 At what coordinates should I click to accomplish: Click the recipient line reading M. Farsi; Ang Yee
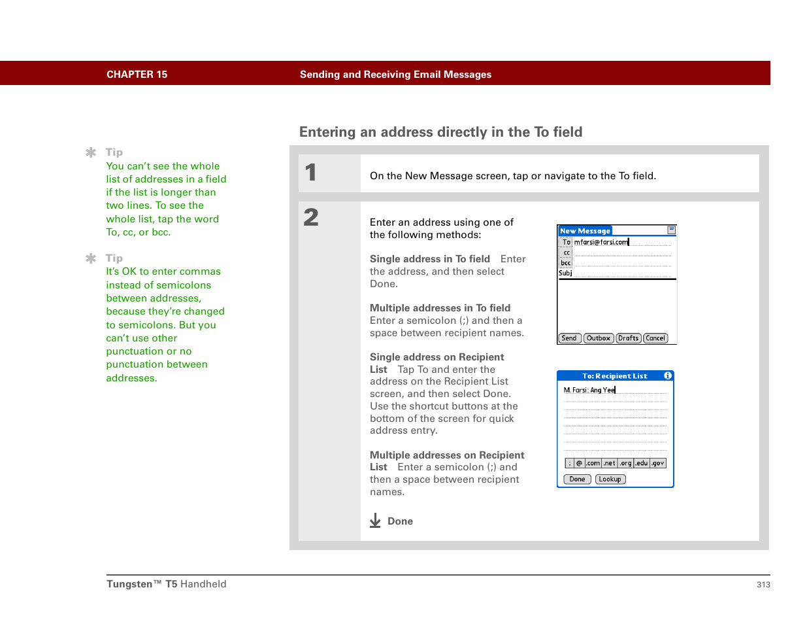click(x=615, y=390)
